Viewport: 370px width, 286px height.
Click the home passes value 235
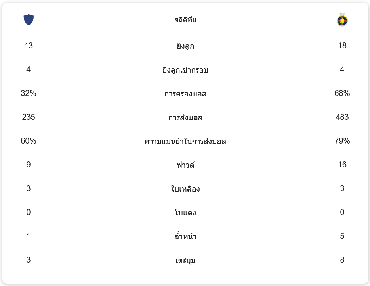[29, 117]
